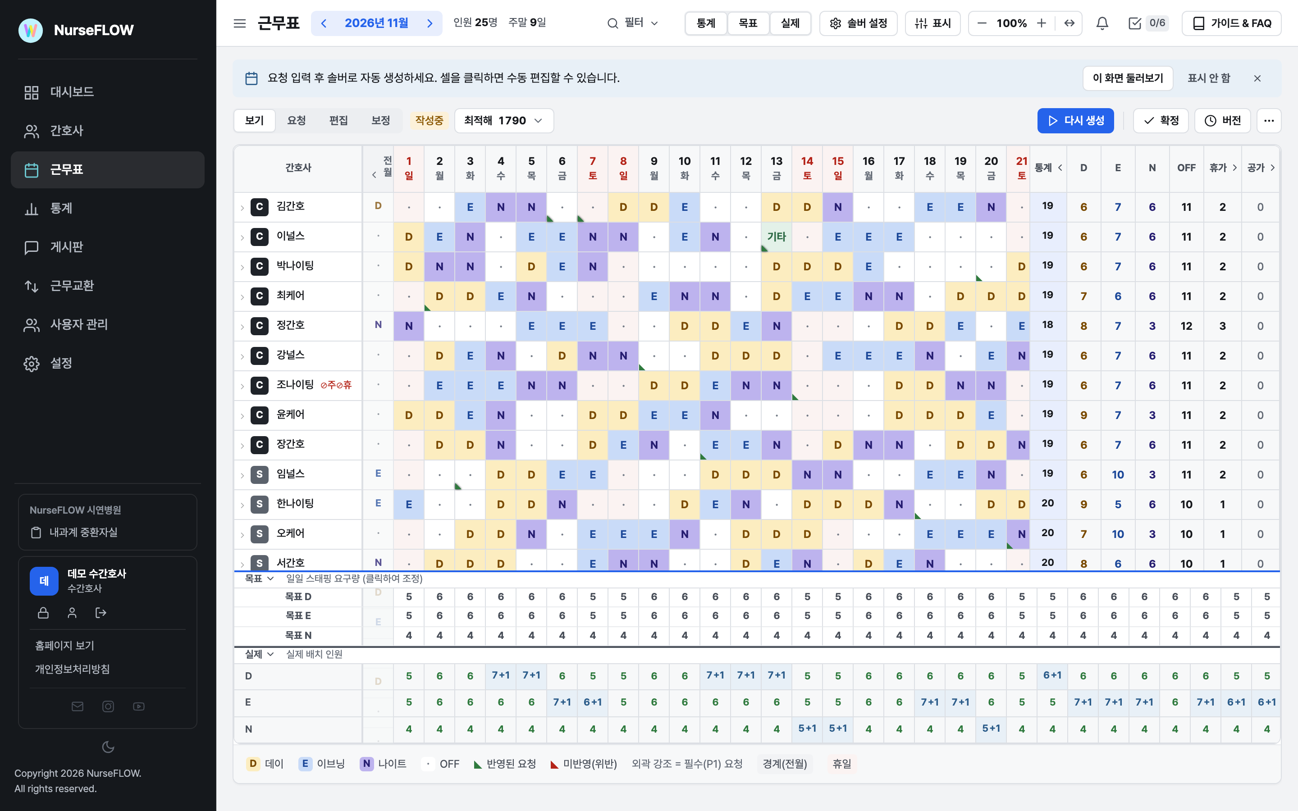Click the 확정 button

1161,121
